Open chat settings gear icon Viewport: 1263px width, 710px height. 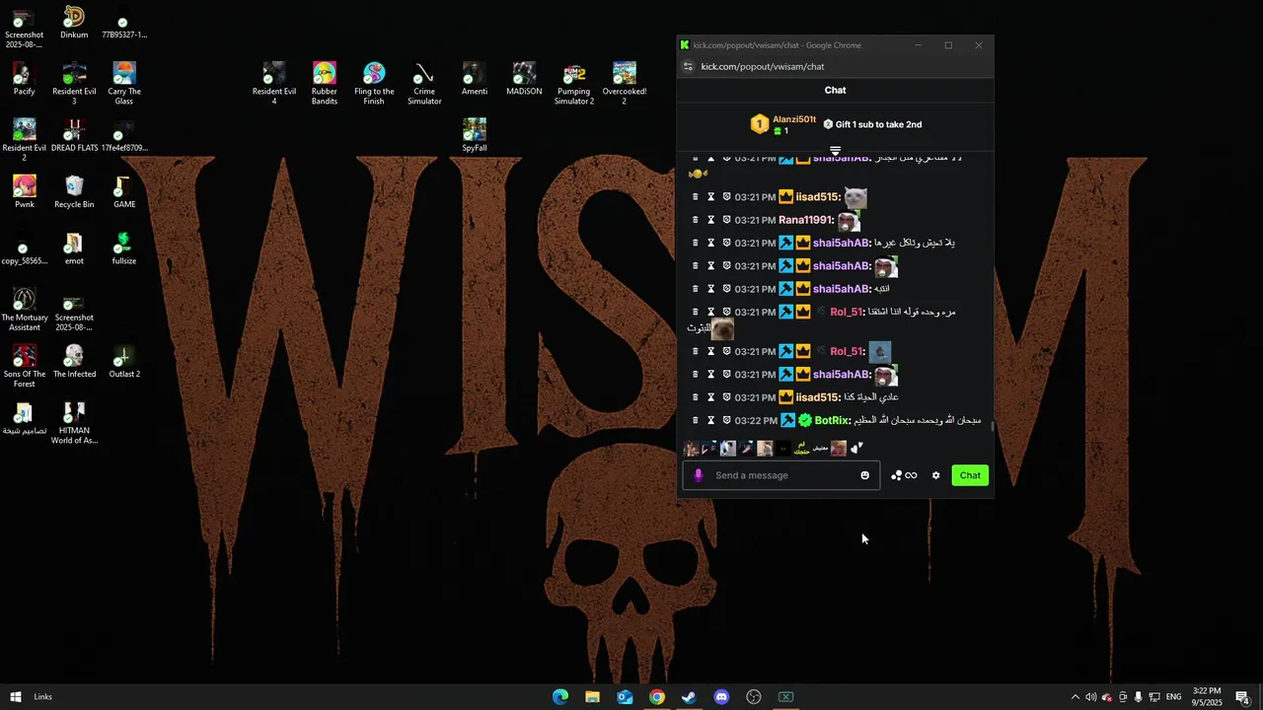point(936,475)
